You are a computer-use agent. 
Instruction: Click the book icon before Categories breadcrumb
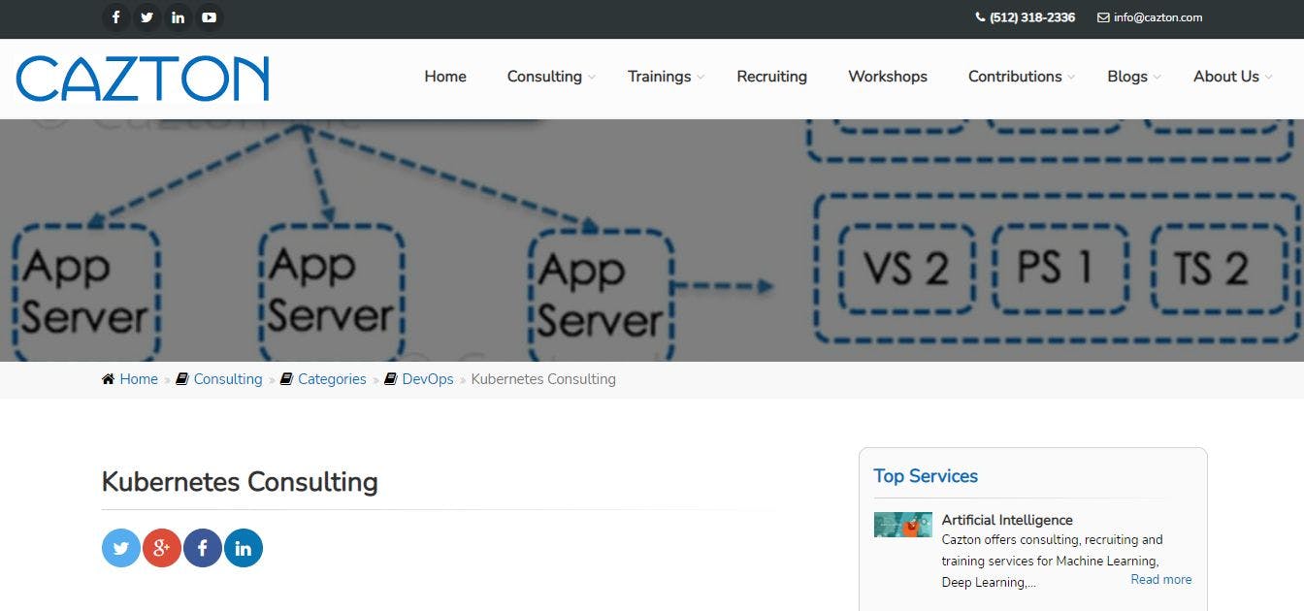click(x=286, y=379)
